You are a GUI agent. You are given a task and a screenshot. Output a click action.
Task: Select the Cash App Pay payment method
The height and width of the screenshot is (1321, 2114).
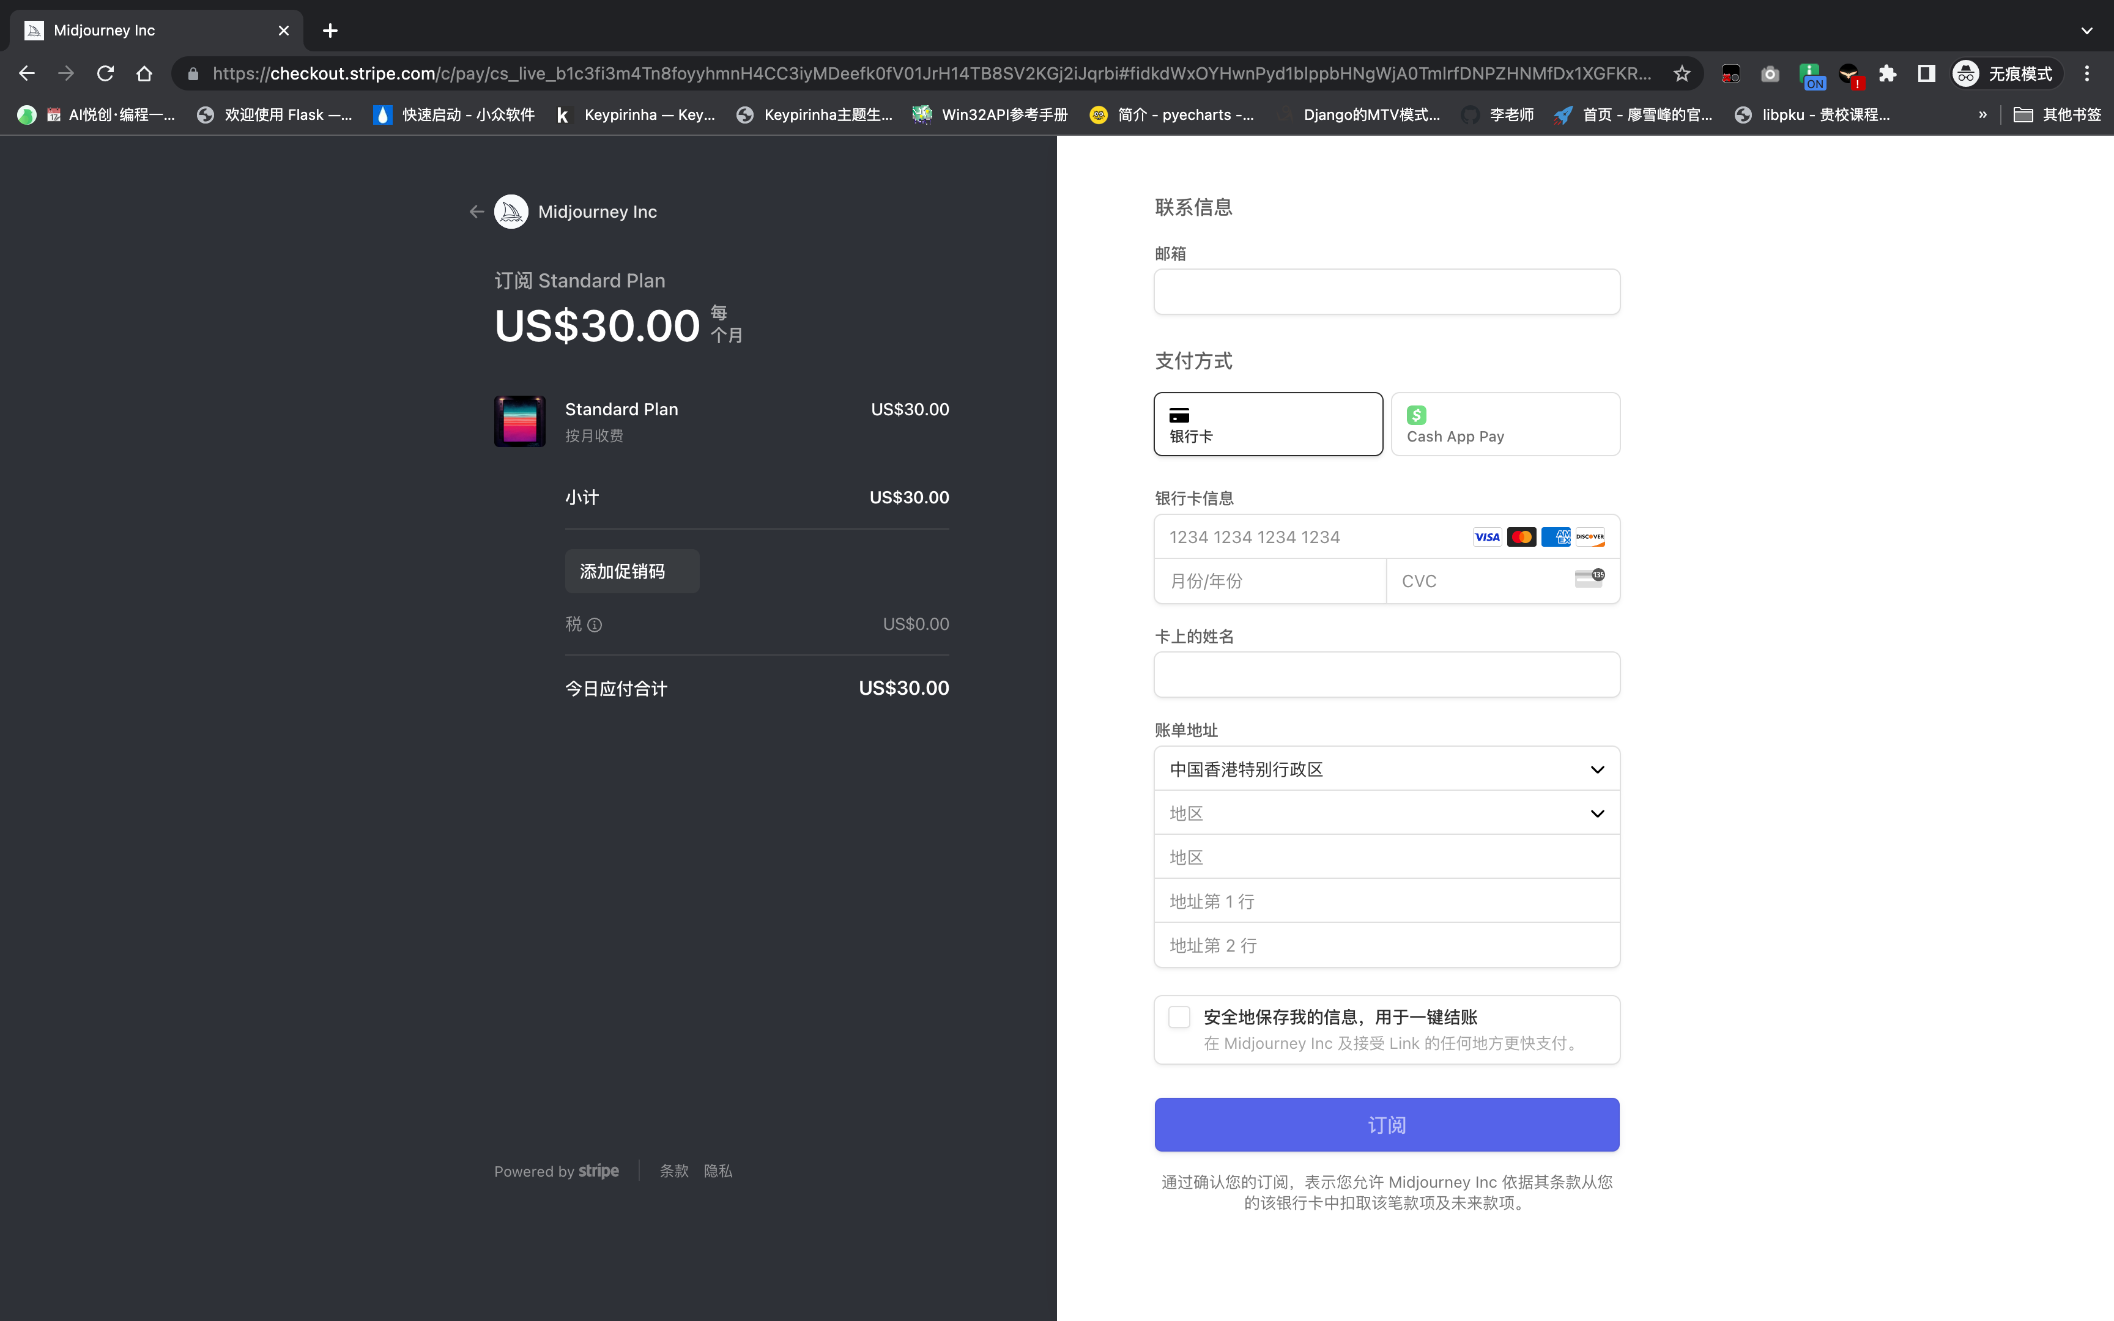(x=1505, y=424)
